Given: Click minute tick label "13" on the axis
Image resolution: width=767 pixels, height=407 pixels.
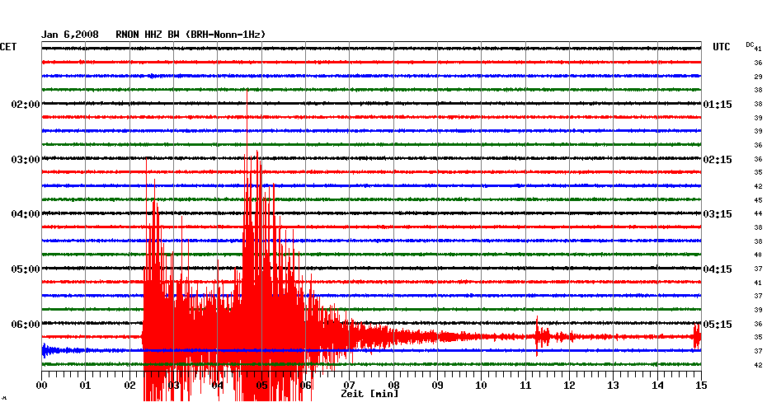Looking at the screenshot, I should coord(614,386).
